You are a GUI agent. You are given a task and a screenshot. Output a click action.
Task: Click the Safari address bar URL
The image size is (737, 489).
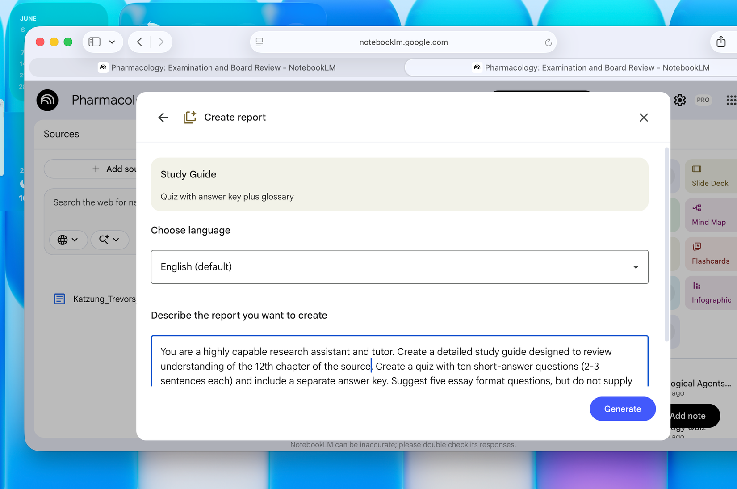click(x=403, y=42)
